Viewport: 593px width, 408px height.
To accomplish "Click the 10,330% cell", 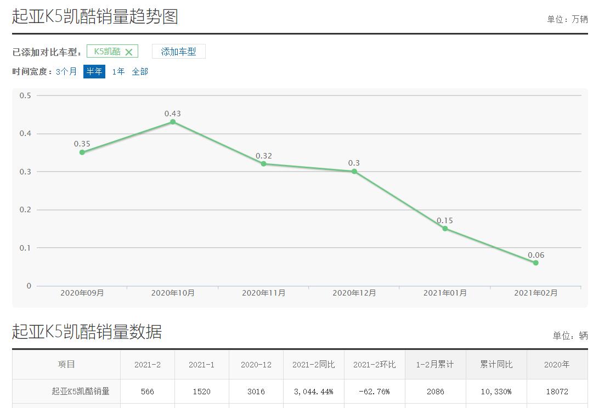I will coord(496,392).
